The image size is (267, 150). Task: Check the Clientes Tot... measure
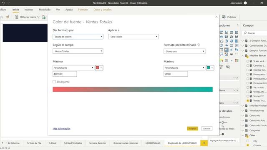[248, 70]
